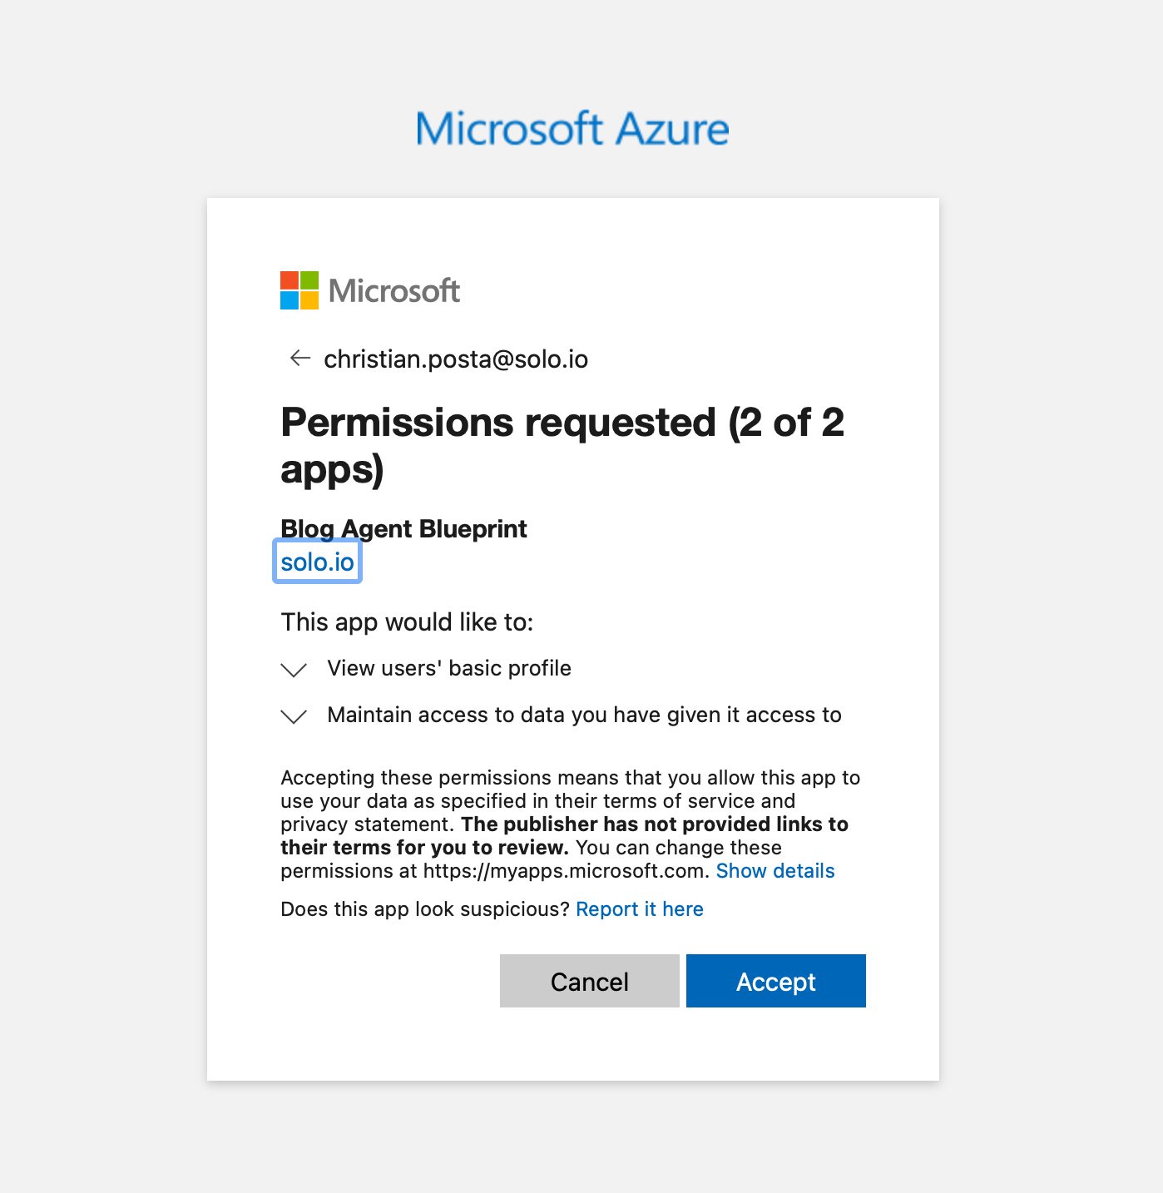This screenshot has width=1163, height=1193.
Task: Click the "Accepting these permissions means" paragraph
Action: click(570, 778)
